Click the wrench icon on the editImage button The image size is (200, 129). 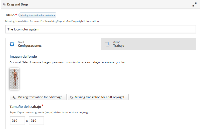point(14,97)
